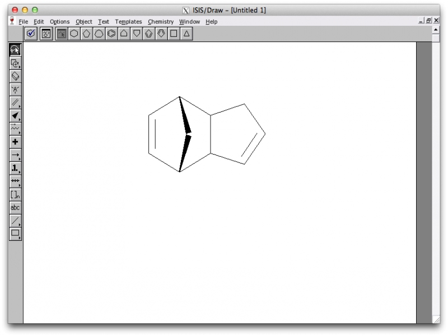Open the Options menu
This screenshot has height=336, width=448.
60,22
